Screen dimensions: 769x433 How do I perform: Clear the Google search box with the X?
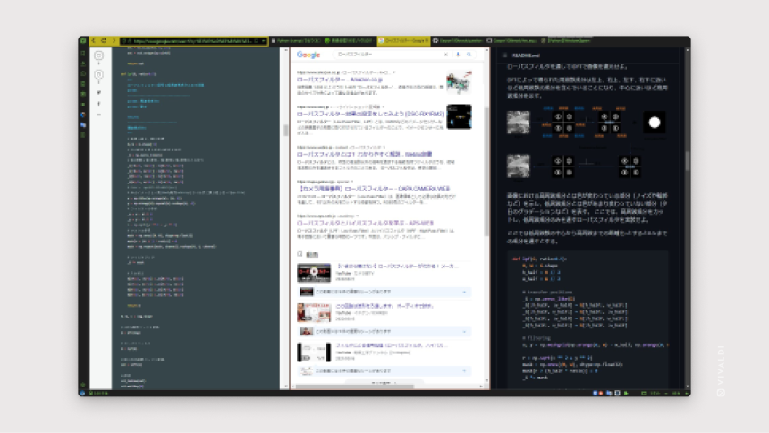(x=446, y=55)
